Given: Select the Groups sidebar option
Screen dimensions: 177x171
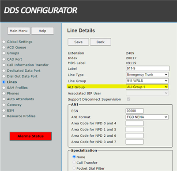Looking at the screenshot, I should point(4,53).
